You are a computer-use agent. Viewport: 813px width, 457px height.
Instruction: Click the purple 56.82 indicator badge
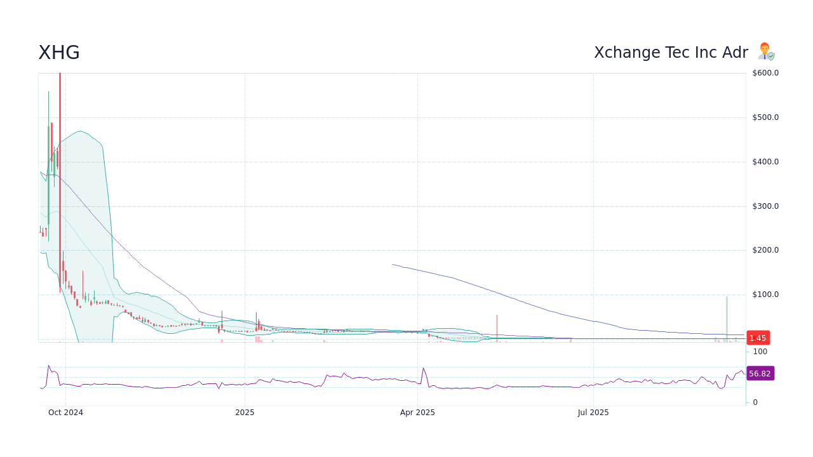pyautogui.click(x=760, y=373)
